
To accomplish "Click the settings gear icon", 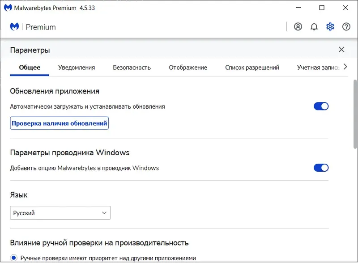I will click(330, 26).
